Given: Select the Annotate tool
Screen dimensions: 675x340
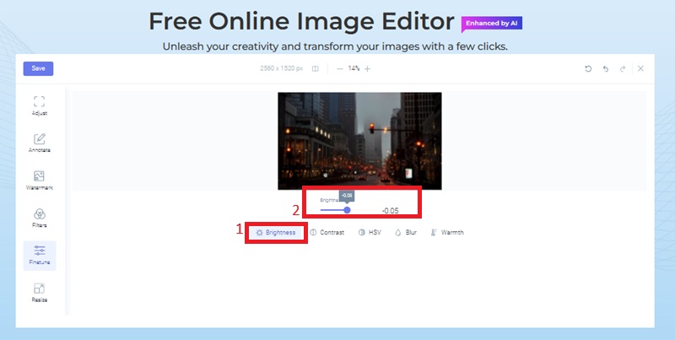Looking at the screenshot, I should [40, 143].
